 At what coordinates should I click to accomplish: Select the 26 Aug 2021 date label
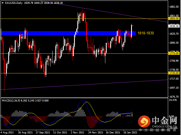pos(26,133)
